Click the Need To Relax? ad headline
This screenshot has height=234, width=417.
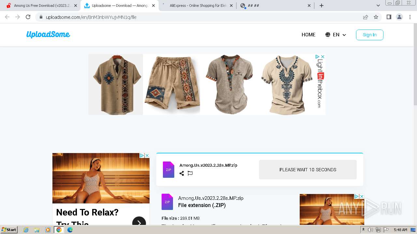[x=87, y=213]
